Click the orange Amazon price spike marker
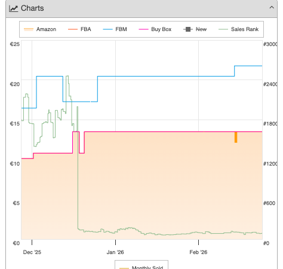Screen dimensions: 283x269 tap(236, 137)
